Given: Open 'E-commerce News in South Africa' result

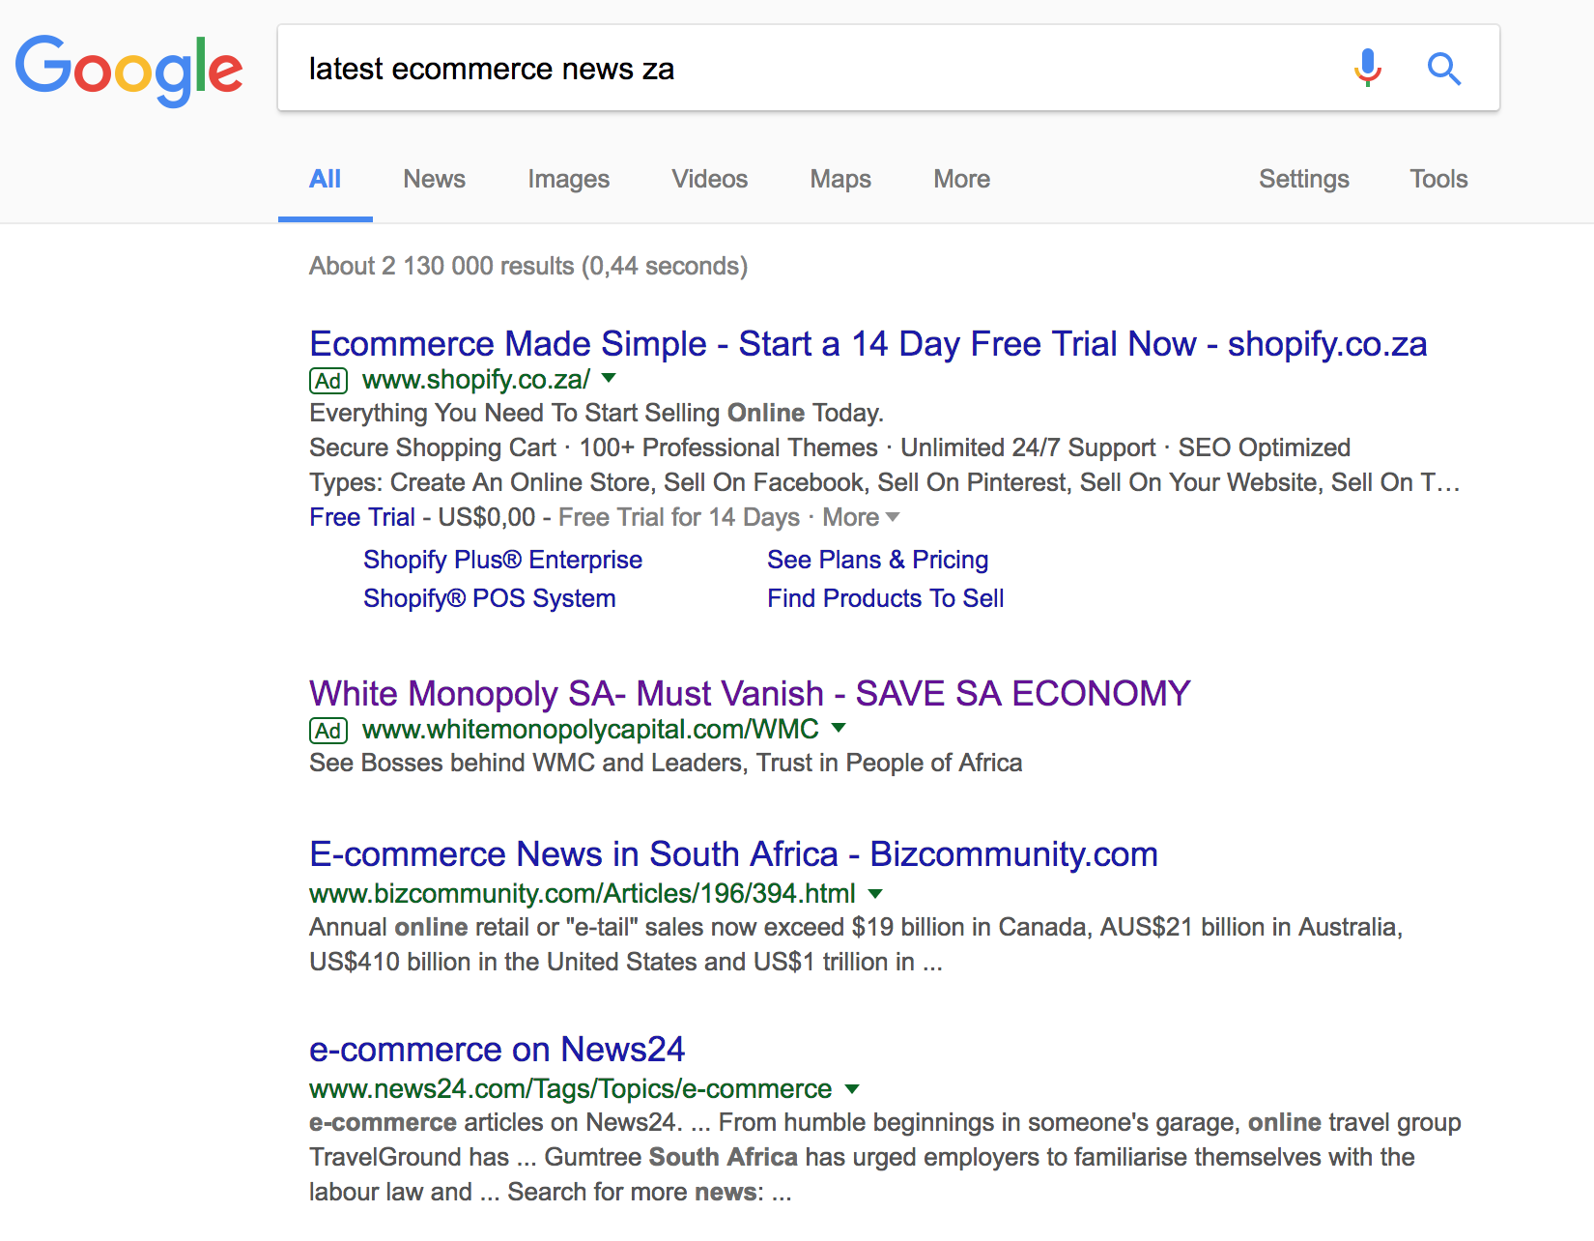Looking at the screenshot, I should click(733, 853).
